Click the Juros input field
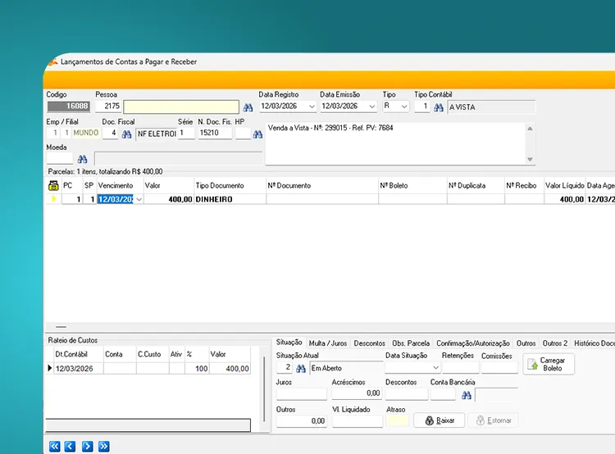615x454 pixels. coord(301,393)
